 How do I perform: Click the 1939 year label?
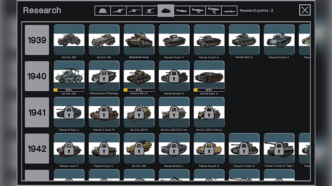point(37,40)
